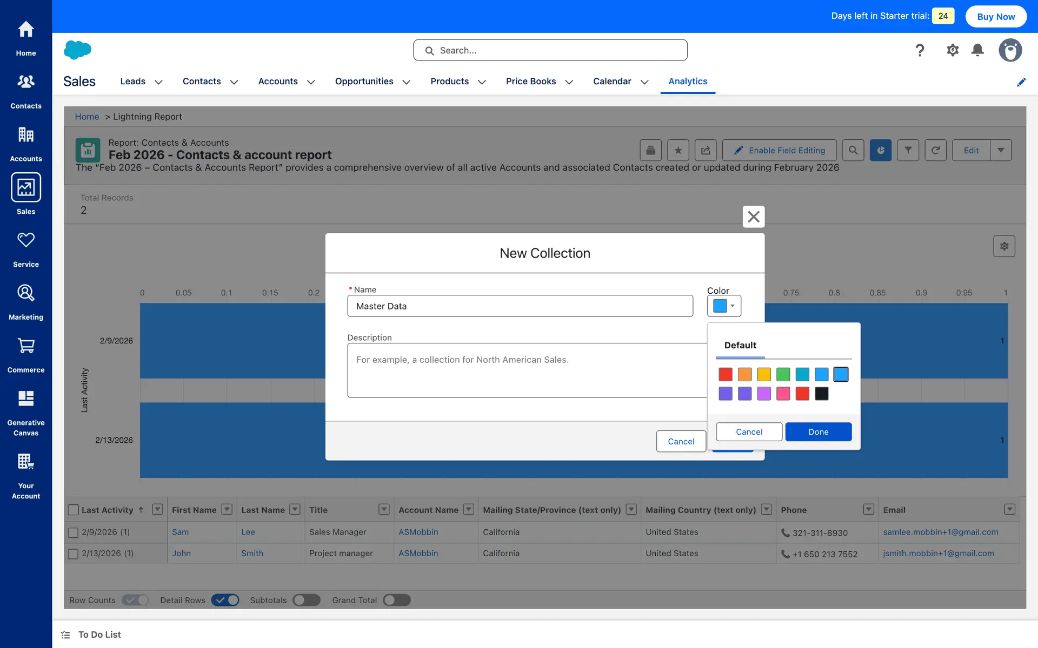
Task: Expand the Opportunities menu chevron
Action: (407, 82)
